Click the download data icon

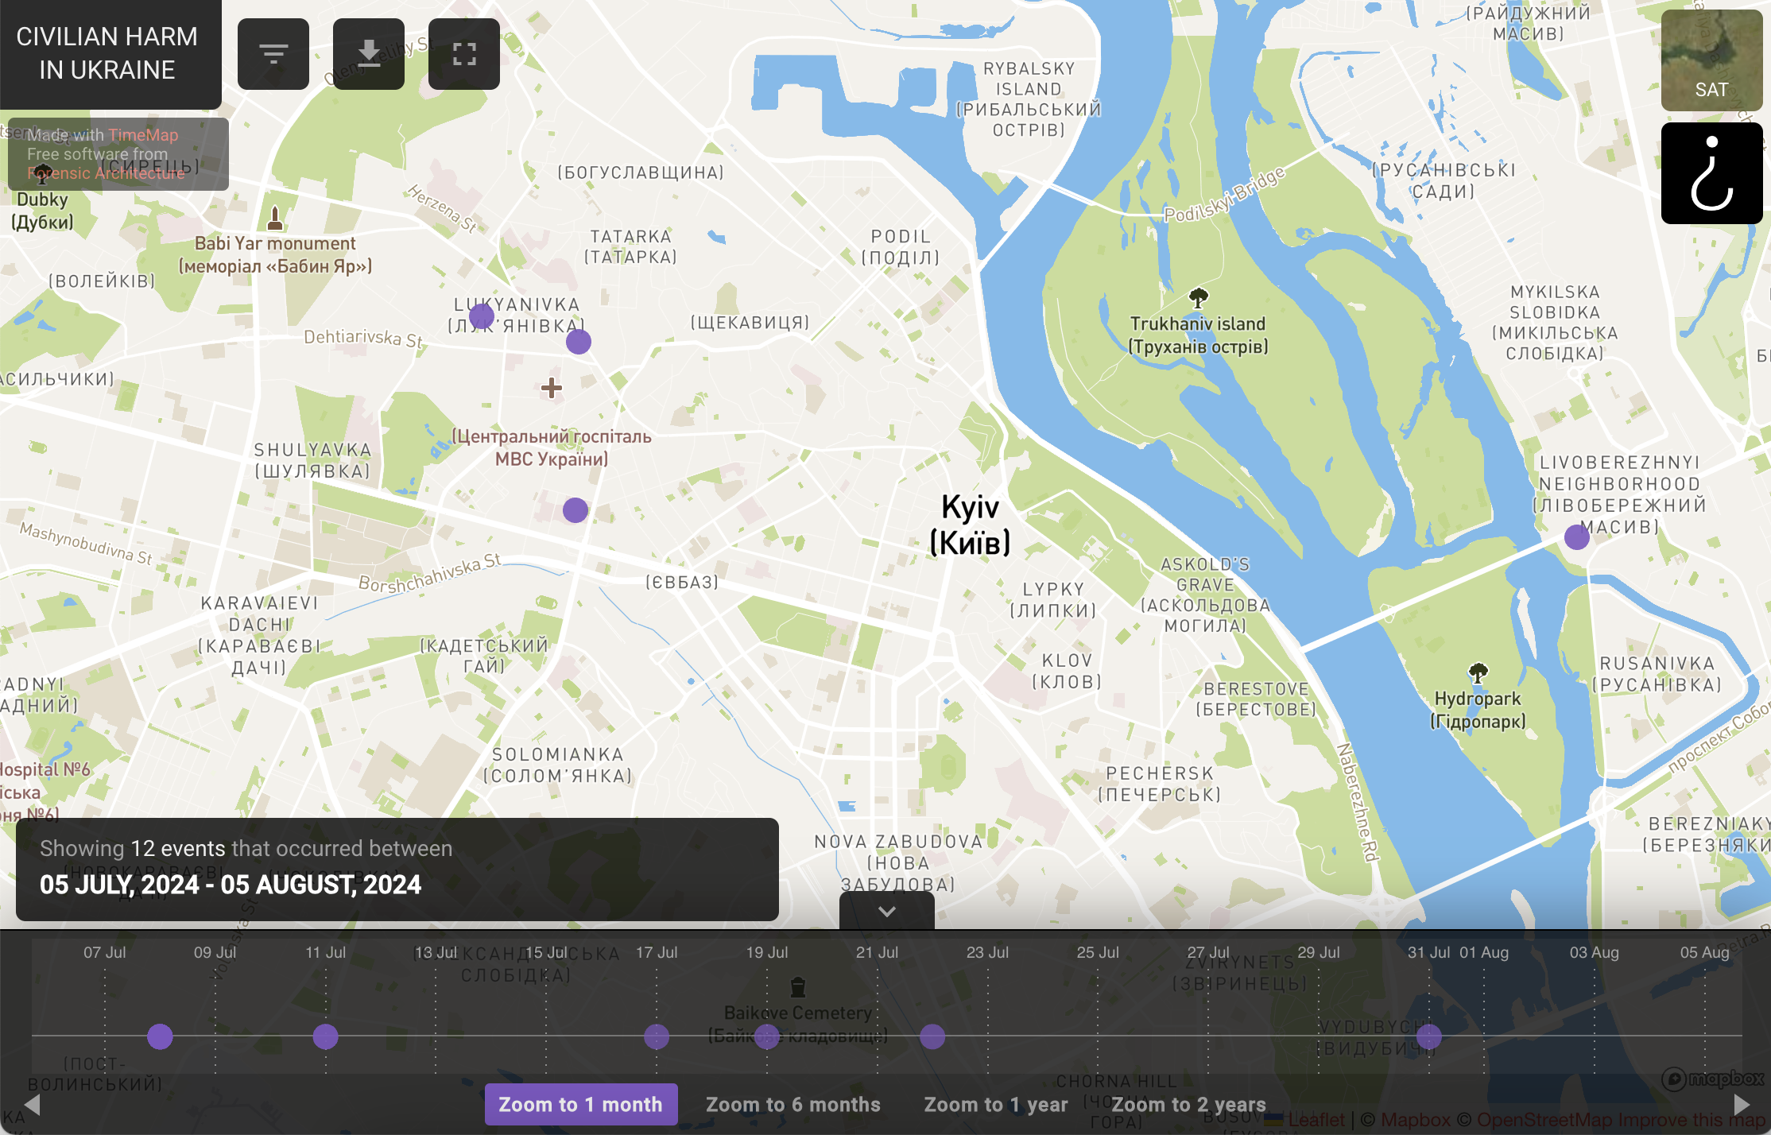click(x=369, y=54)
